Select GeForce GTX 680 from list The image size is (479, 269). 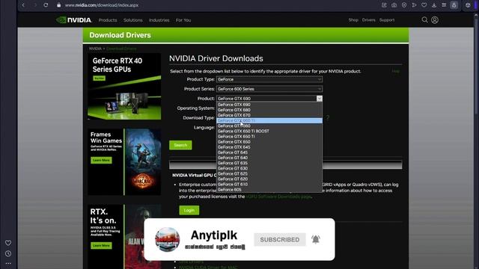(269, 110)
